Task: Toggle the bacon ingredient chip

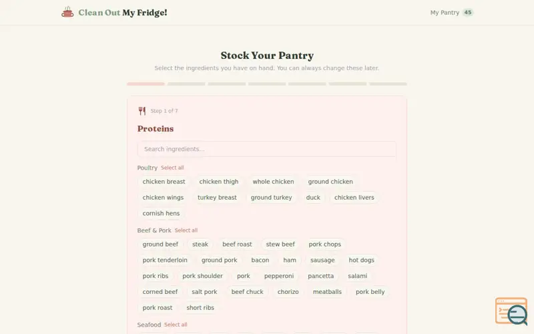Action: pos(260,260)
